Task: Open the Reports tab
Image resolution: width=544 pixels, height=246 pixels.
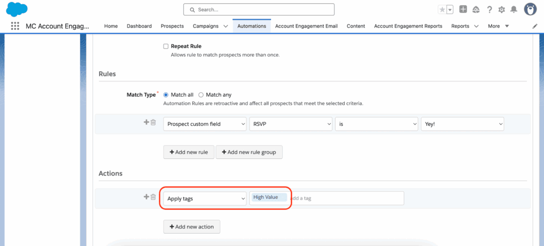Action: click(460, 26)
